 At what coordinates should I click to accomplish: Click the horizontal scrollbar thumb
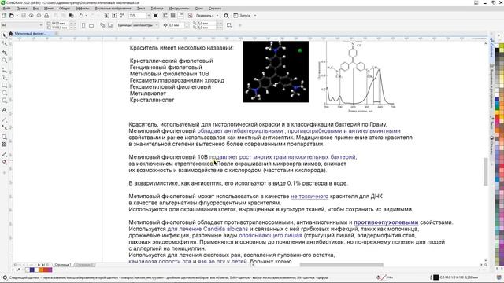(341, 265)
